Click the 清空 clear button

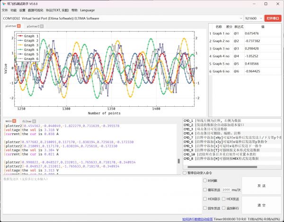261,205
